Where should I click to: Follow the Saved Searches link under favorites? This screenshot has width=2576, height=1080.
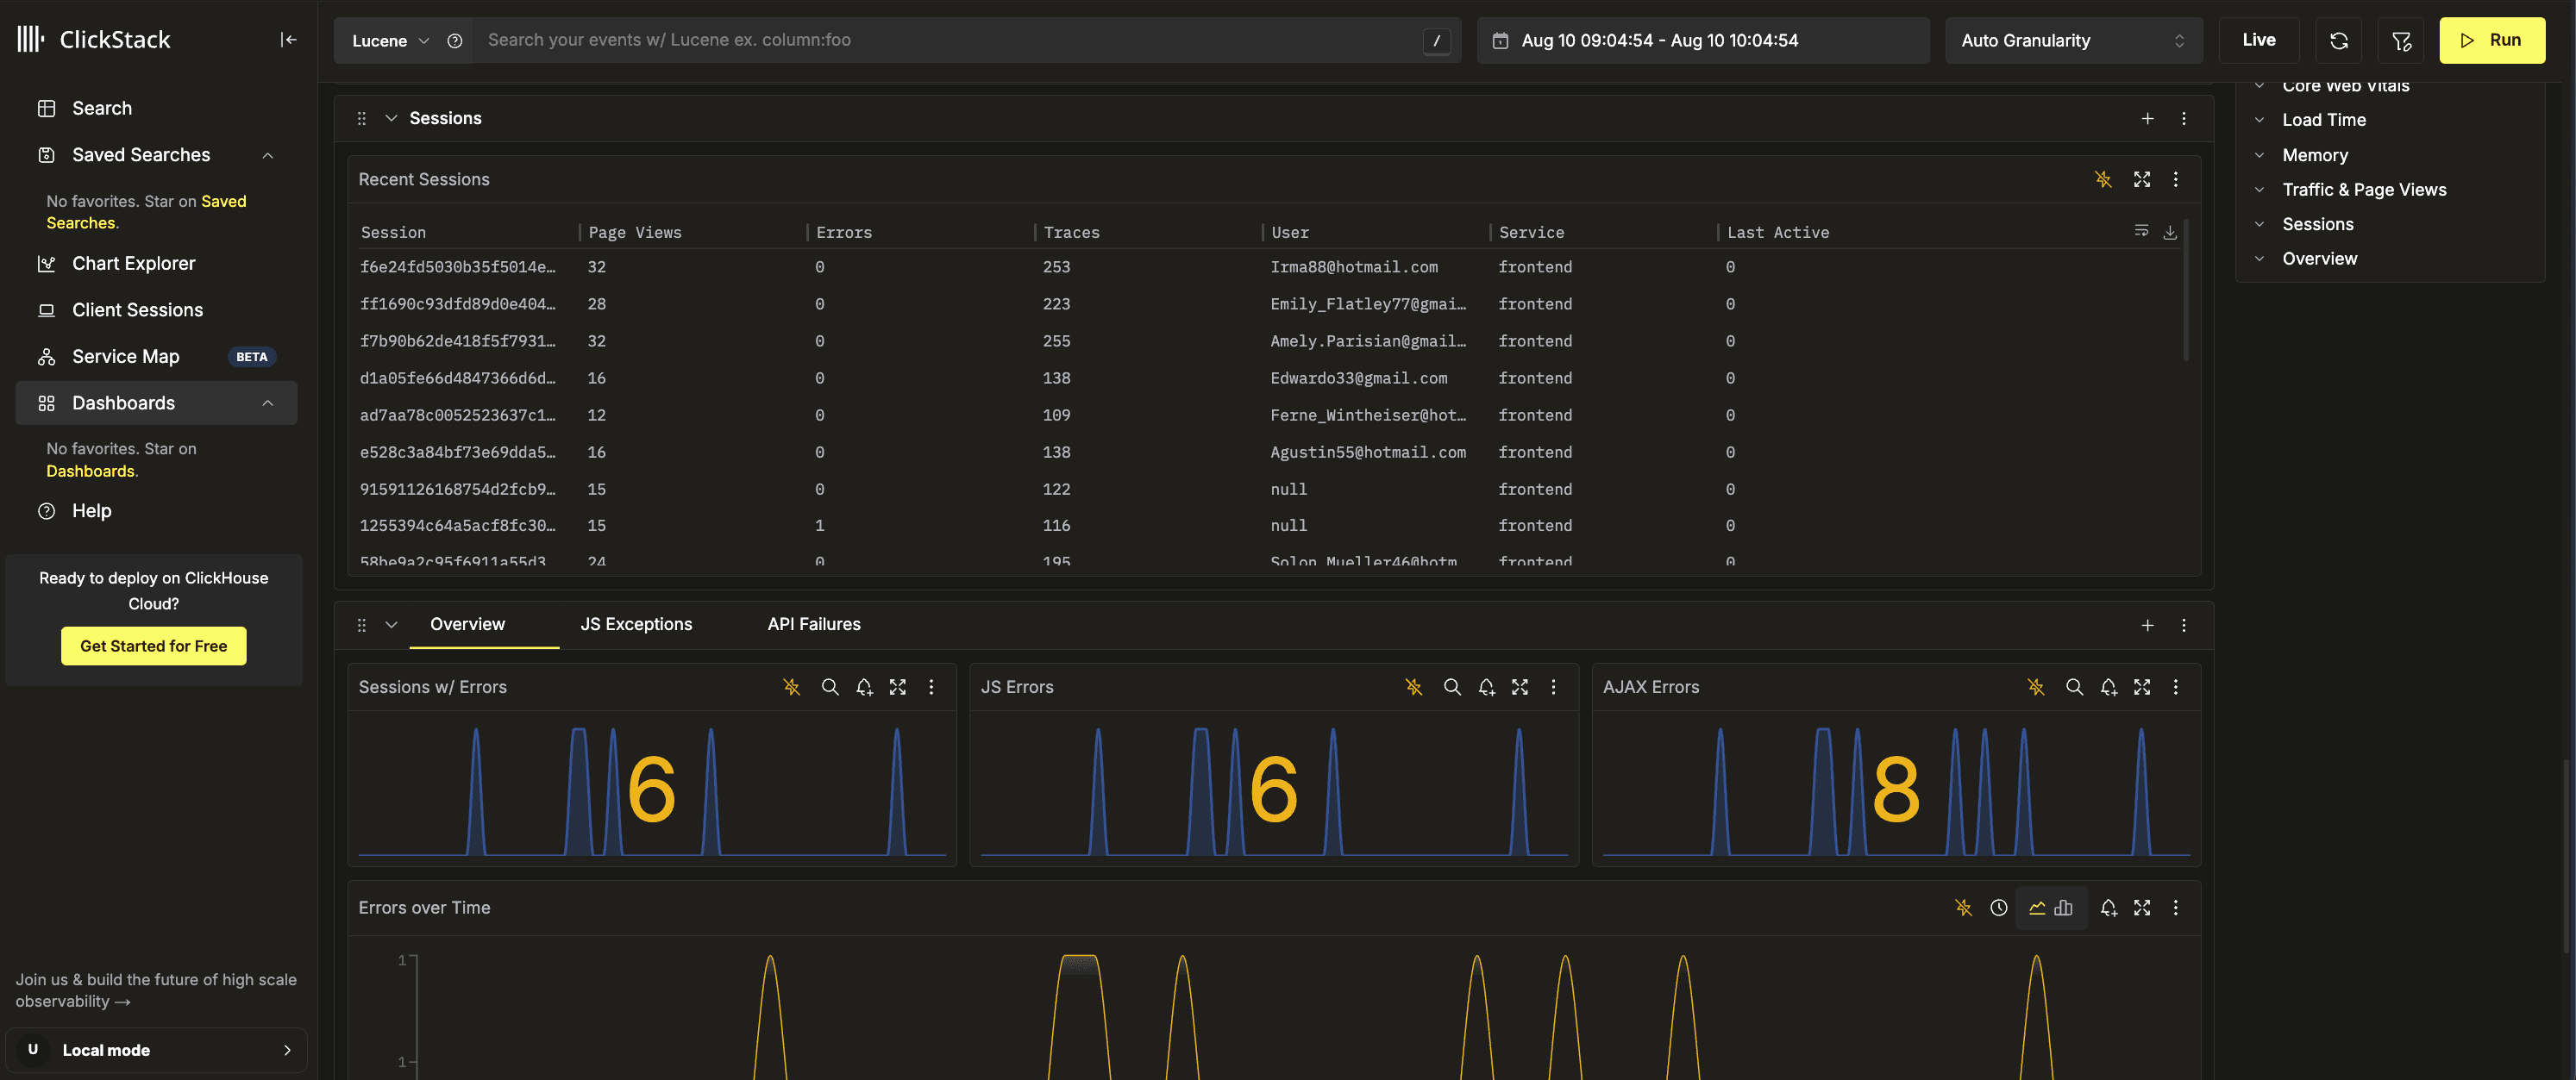pos(146,213)
